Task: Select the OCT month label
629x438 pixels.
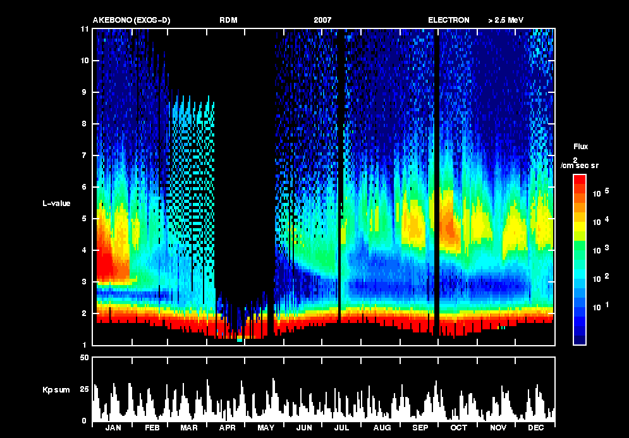Action: click(460, 428)
